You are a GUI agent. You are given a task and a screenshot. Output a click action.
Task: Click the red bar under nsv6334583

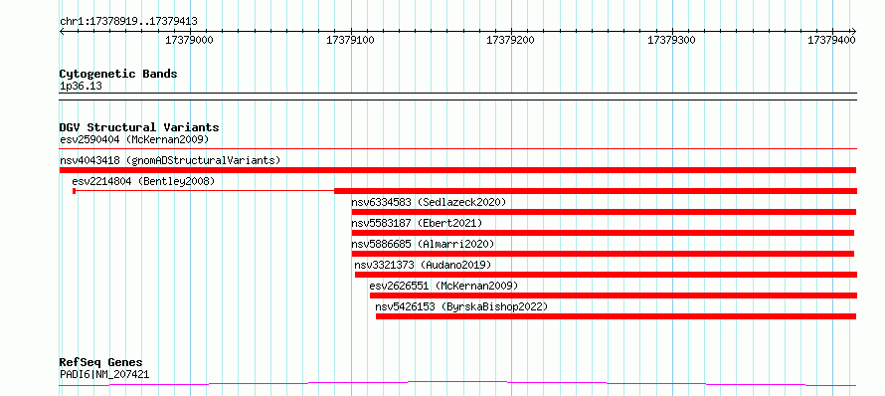(604, 212)
